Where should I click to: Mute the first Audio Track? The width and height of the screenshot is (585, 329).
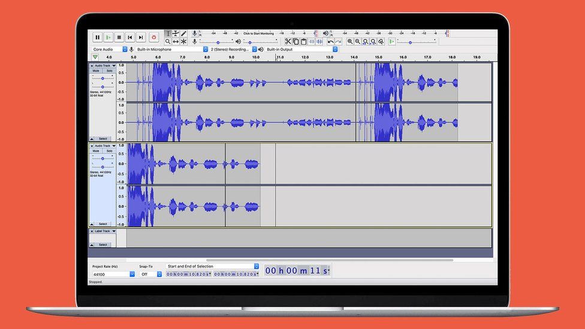point(96,71)
